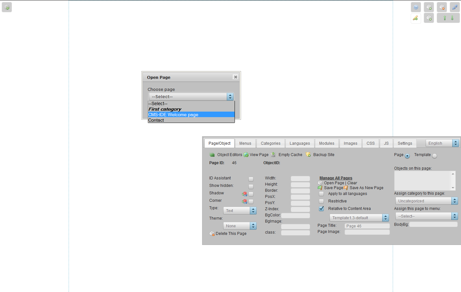Uncheck Relative to Content Area
Image resolution: width=461 pixels, height=292 pixels.
(321, 209)
